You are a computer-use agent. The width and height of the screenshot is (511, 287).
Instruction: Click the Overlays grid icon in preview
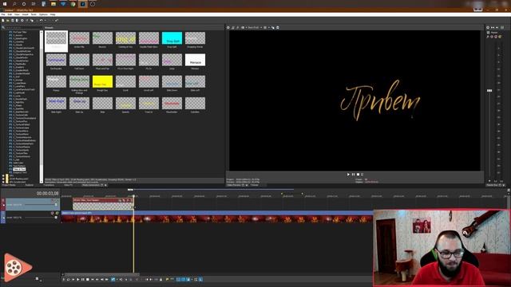pos(265,28)
